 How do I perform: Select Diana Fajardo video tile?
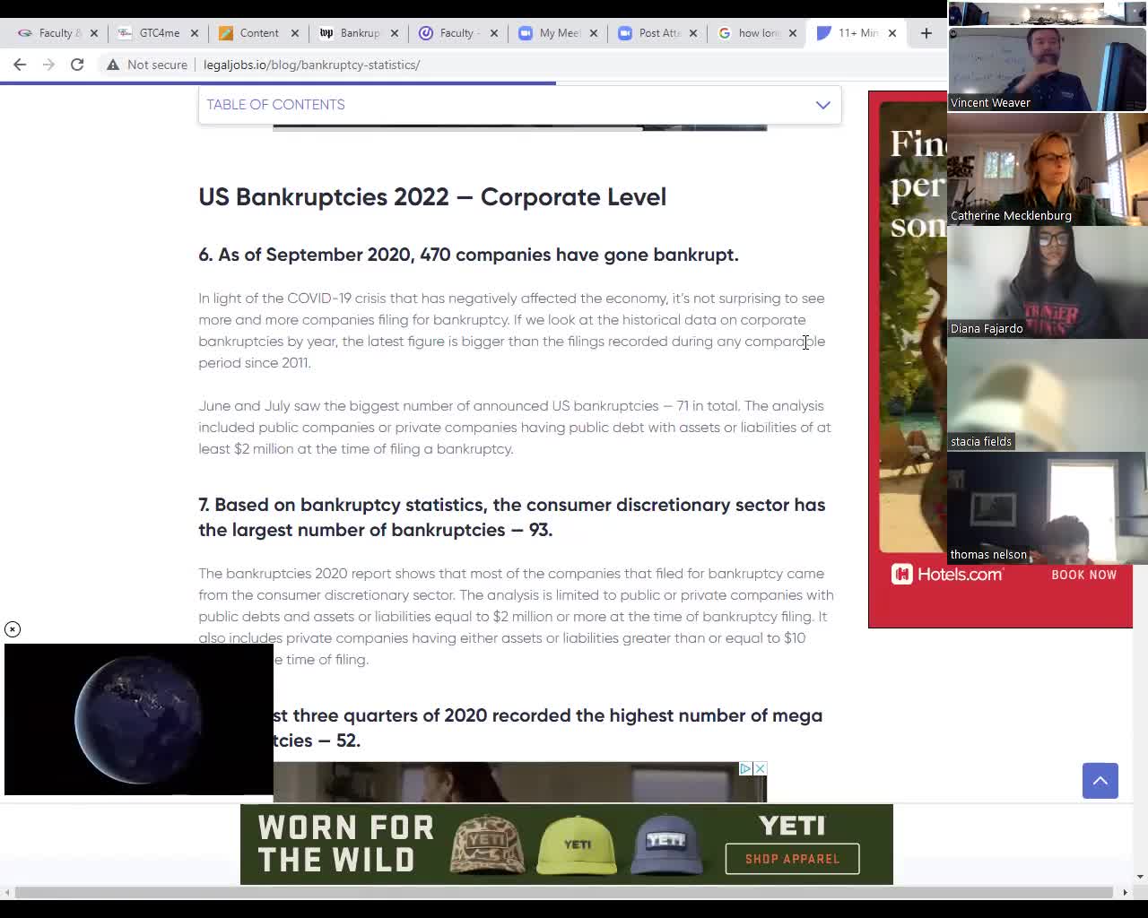click(x=1048, y=282)
